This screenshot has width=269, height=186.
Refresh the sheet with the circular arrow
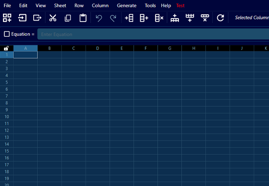click(x=221, y=18)
